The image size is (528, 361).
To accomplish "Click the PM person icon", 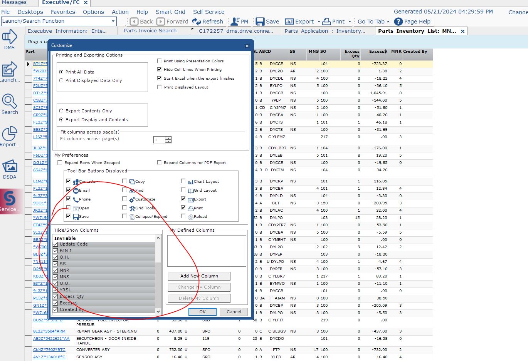I will pos(235,22).
